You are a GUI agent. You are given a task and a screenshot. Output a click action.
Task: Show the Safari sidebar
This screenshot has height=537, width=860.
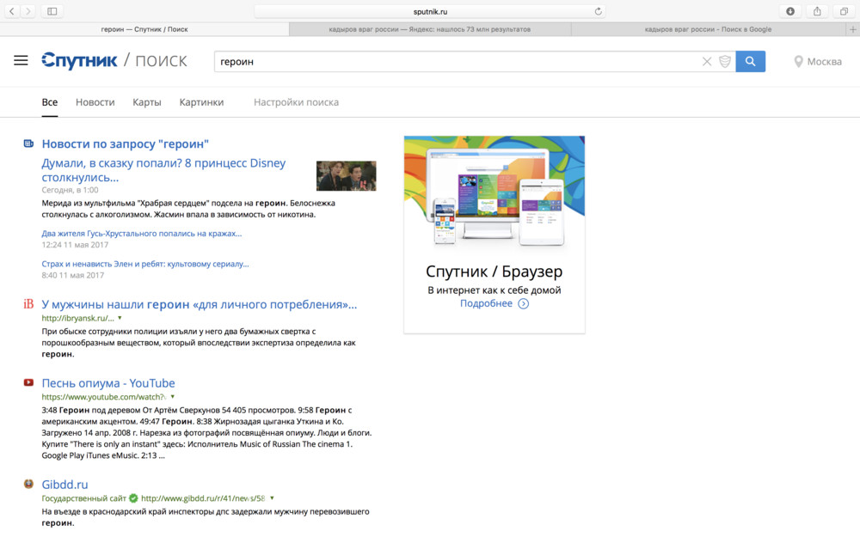(52, 11)
